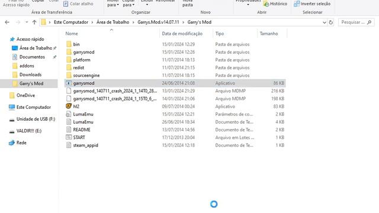Click the search magnifier icon
The height and width of the screenshot is (213, 379).
[x=369, y=22]
